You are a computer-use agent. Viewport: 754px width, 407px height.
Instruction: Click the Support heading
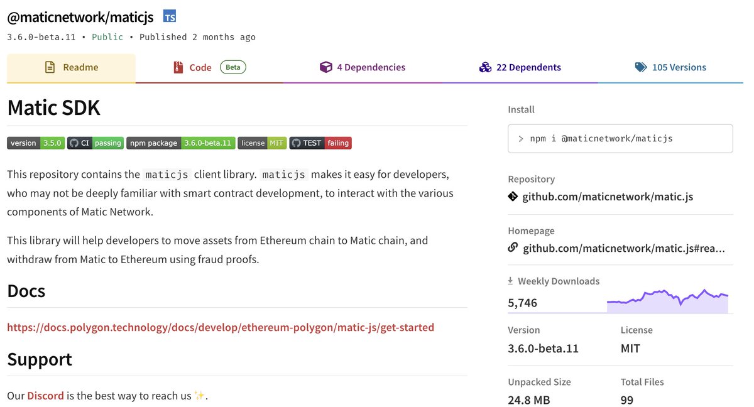point(40,359)
